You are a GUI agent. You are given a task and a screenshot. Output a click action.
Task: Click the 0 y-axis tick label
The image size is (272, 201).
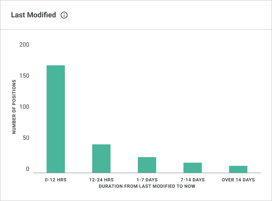tap(27, 169)
